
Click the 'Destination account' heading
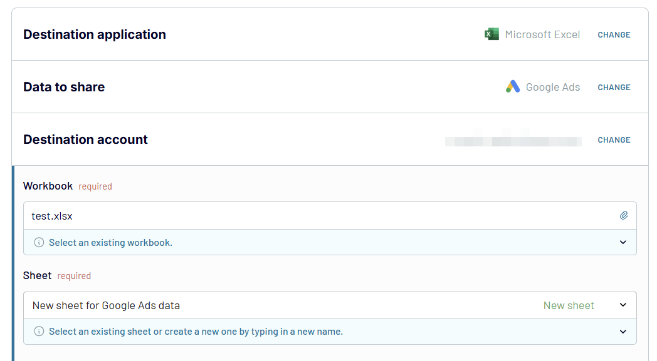click(85, 140)
